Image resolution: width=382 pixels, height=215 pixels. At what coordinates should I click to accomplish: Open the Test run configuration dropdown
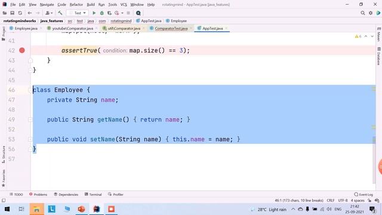pyautogui.click(x=78, y=13)
